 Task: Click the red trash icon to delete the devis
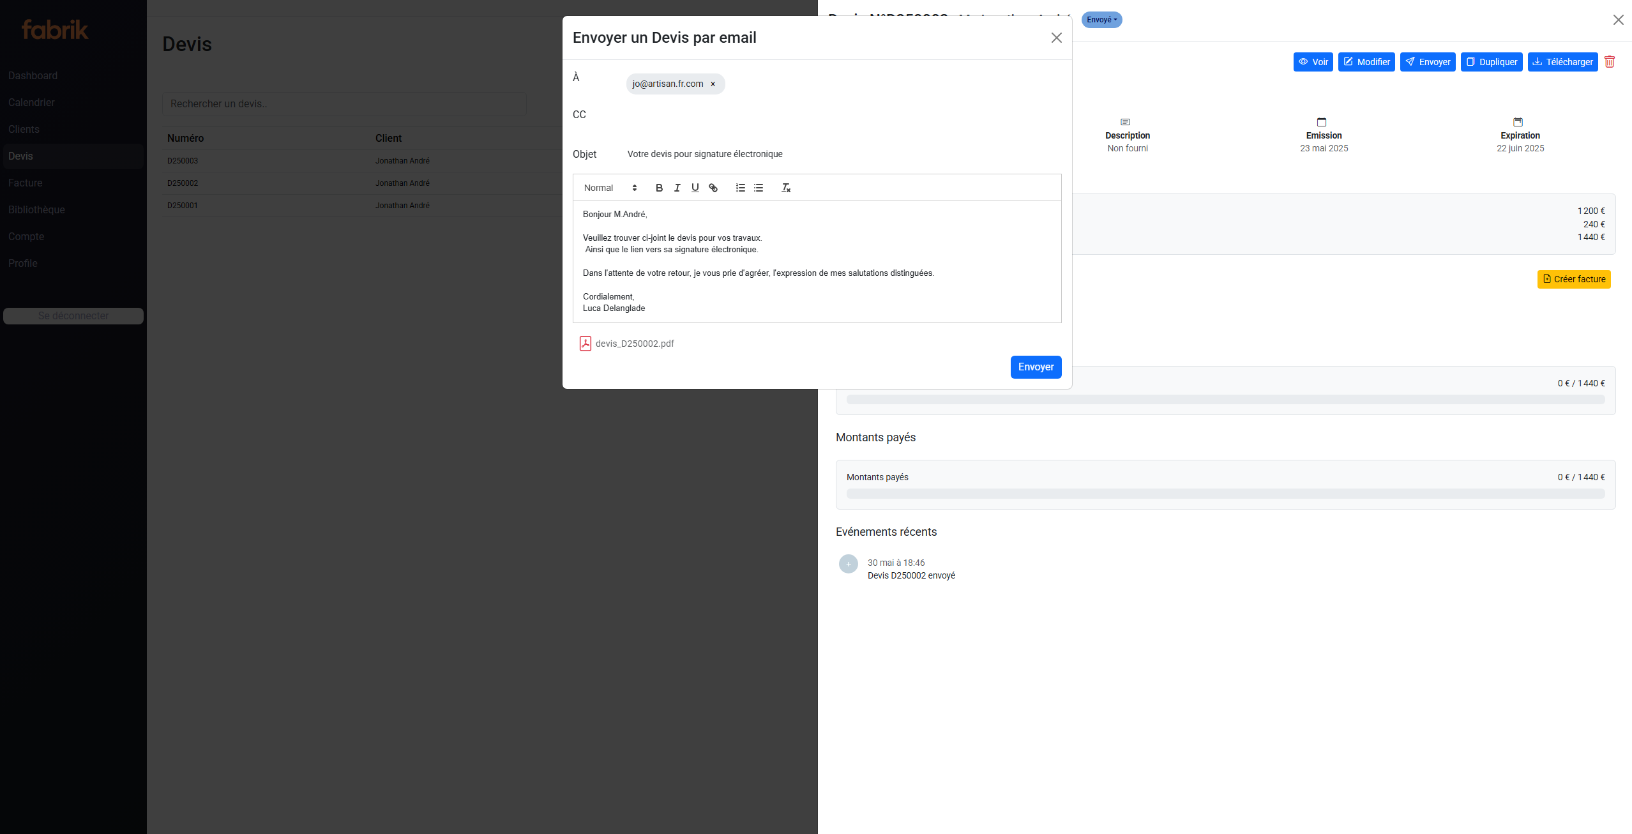tap(1610, 61)
